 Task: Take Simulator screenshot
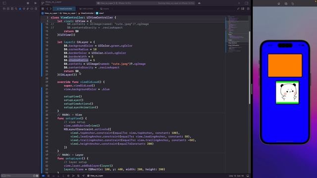[x=286, y=3]
